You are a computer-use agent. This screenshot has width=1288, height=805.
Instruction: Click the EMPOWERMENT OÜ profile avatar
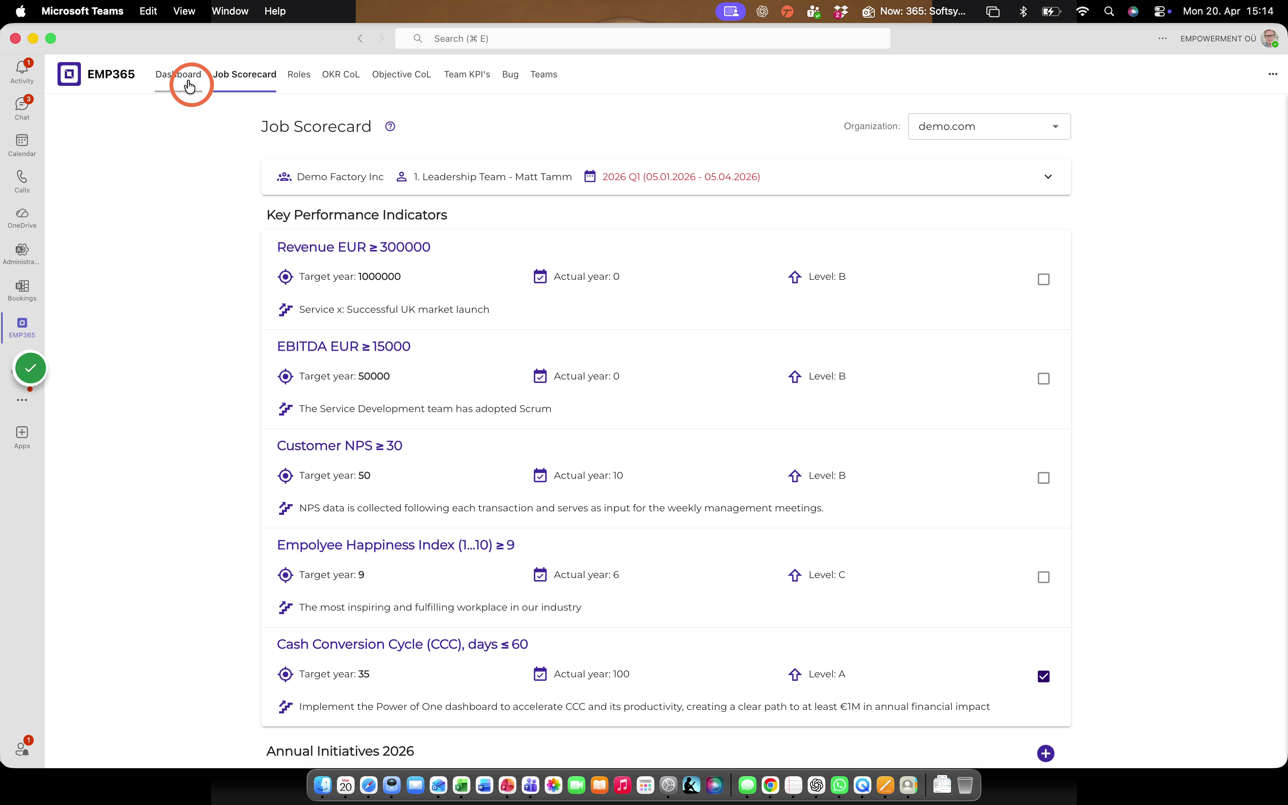pos(1269,38)
